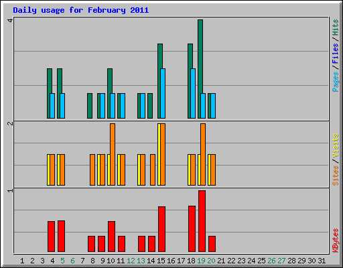The height and width of the screenshot is (268, 343).
Task: Select day label 22 on the x-axis
Action: 231,261
